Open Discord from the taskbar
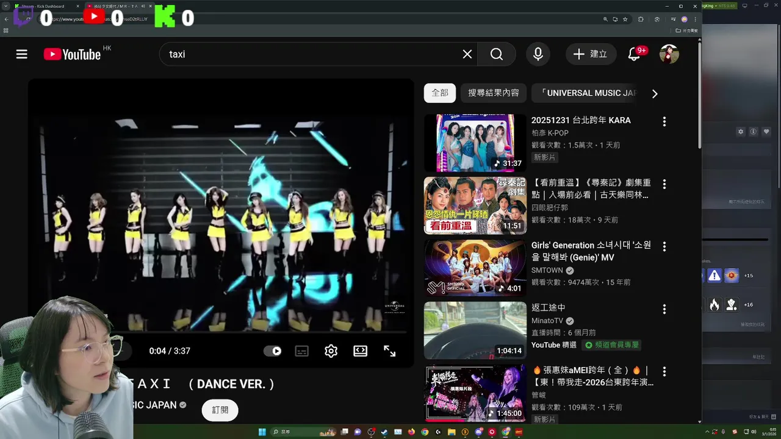 coord(478,432)
